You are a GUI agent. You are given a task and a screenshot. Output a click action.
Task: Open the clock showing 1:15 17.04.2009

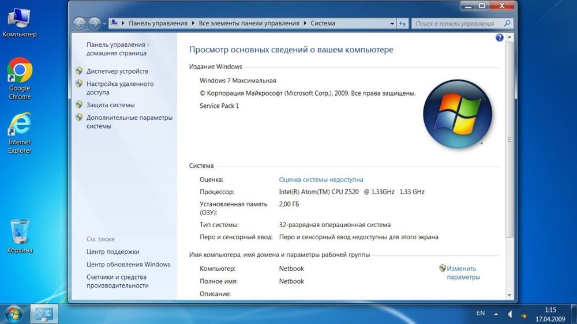pyautogui.click(x=550, y=314)
